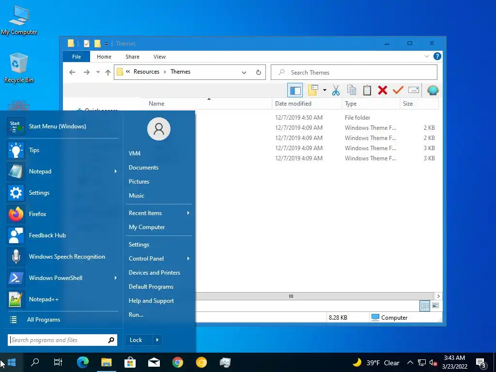Viewport: 496px width, 372px height.
Task: Open the View ribbon tab
Action: 159,57
